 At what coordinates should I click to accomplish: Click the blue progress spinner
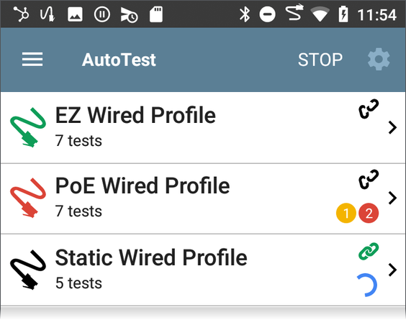pyautogui.click(x=367, y=285)
